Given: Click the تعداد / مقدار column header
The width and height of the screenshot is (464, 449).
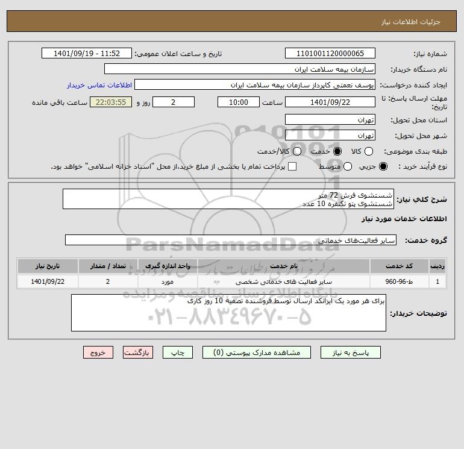Looking at the screenshot, I should (108, 266).
